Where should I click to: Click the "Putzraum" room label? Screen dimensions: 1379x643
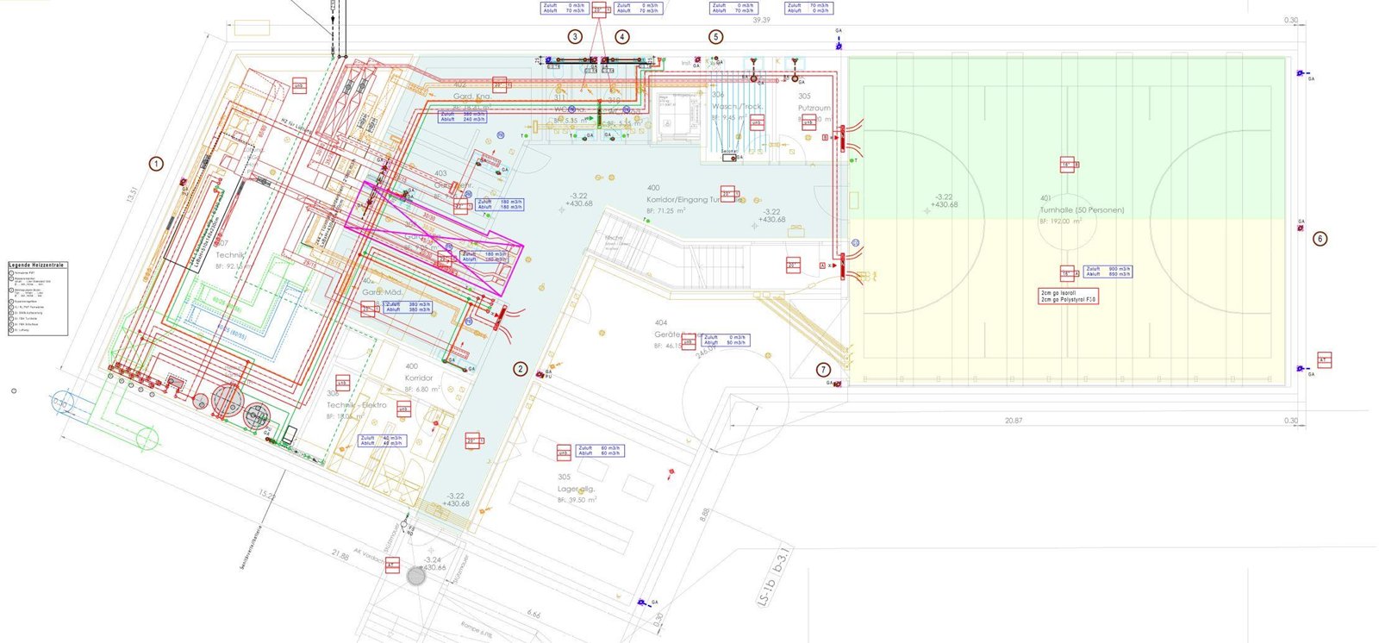[x=814, y=109]
